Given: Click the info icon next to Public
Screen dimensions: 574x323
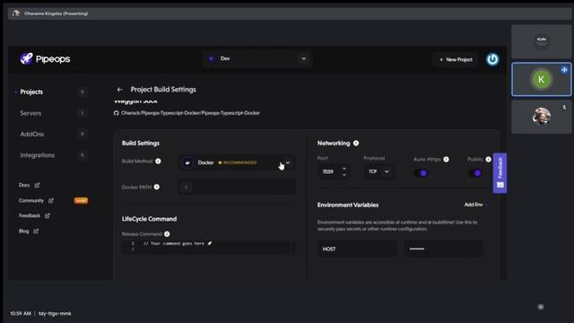Looking at the screenshot, I should [x=488, y=159].
